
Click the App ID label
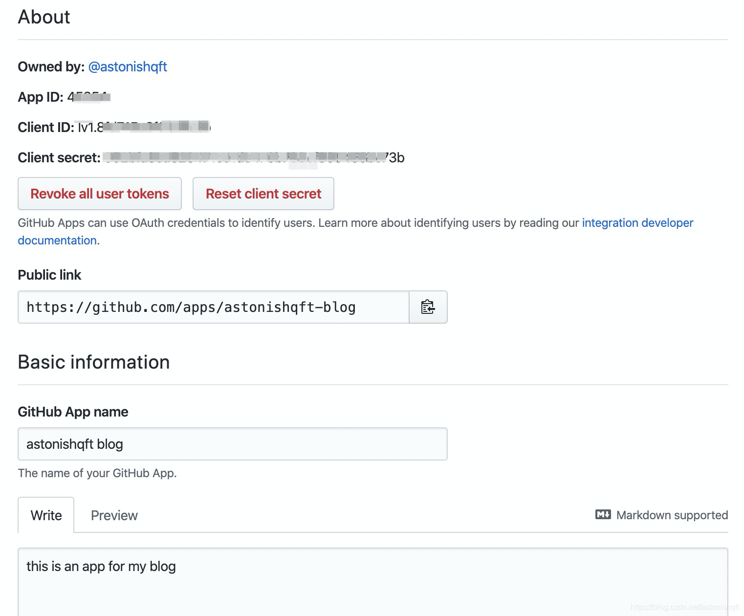tap(41, 97)
